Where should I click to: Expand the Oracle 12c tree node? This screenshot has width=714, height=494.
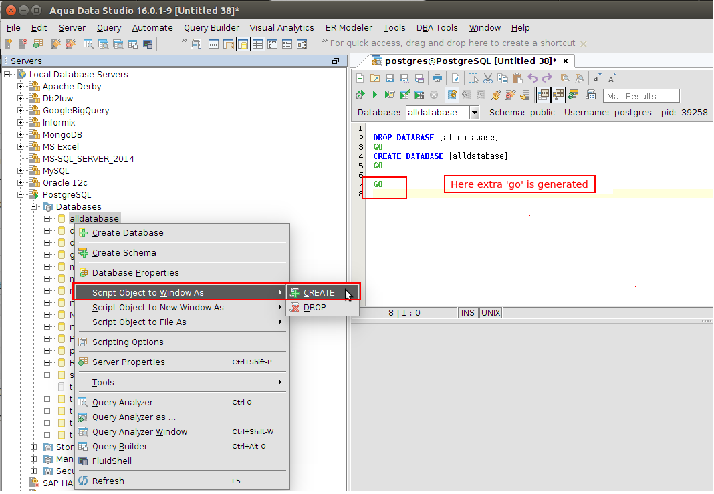point(20,182)
